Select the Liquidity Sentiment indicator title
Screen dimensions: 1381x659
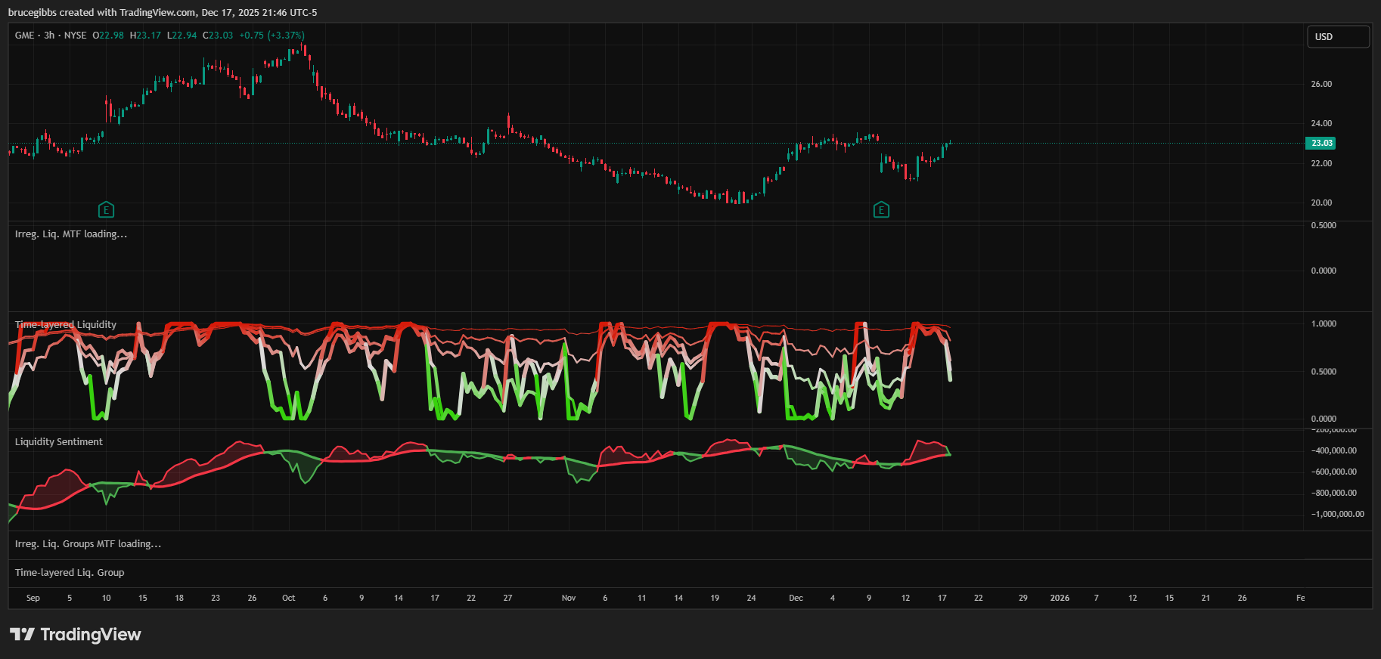click(59, 442)
